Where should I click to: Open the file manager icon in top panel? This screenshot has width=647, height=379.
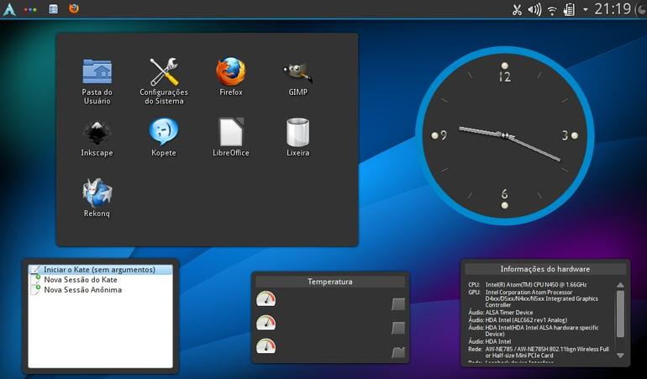53,8
